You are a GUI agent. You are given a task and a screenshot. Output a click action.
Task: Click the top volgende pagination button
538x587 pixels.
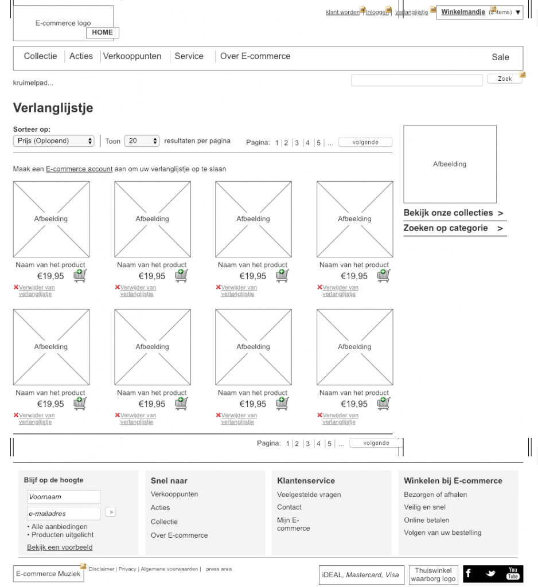pos(365,143)
